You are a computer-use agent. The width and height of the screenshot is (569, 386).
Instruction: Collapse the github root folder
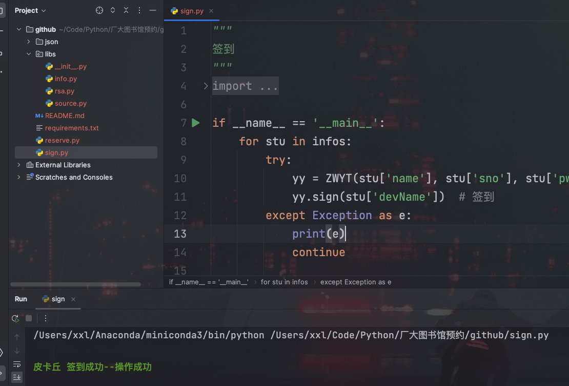[19, 29]
